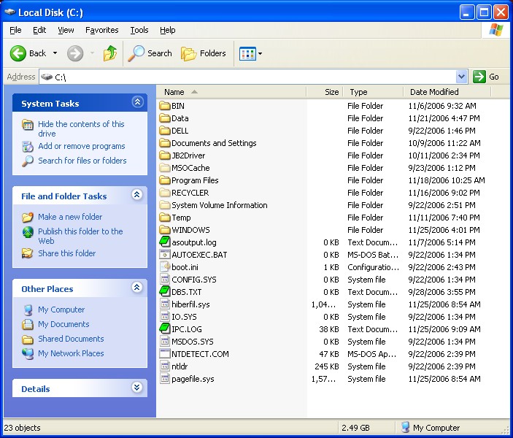Select the Documents and Settings folder icon

click(165, 143)
